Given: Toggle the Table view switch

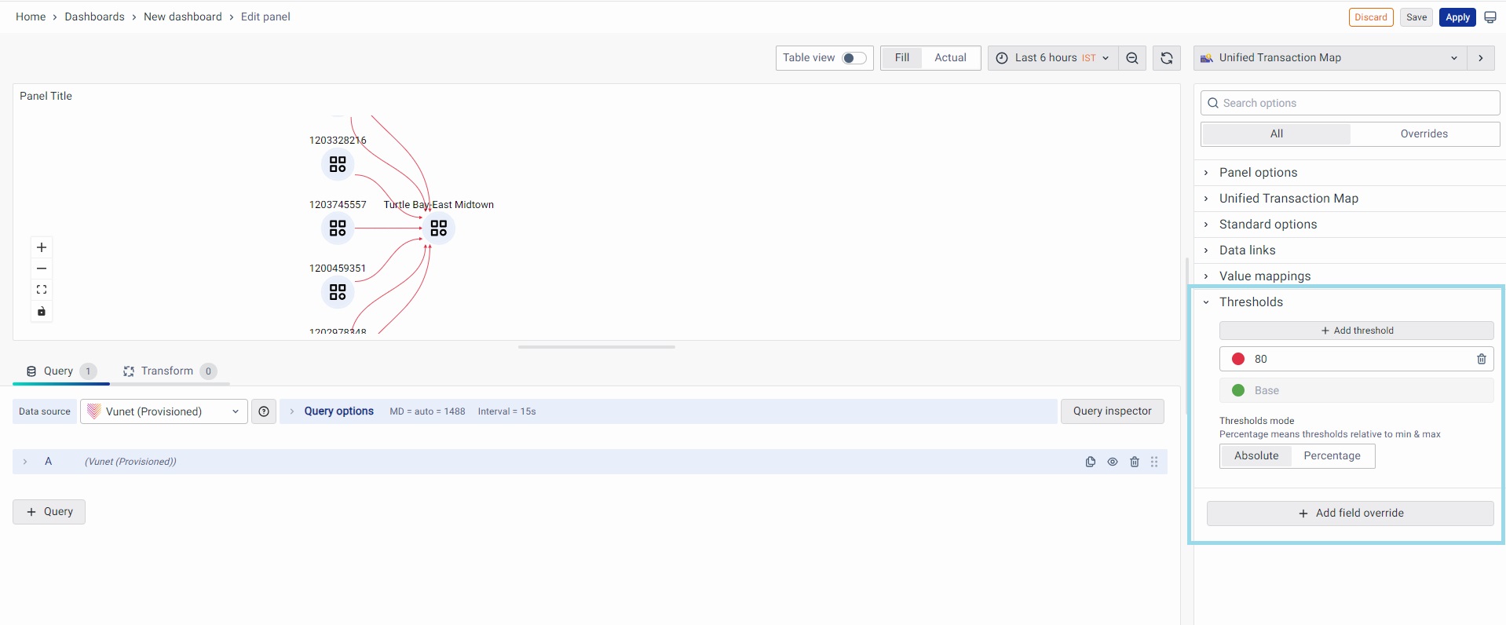Looking at the screenshot, I should click(x=854, y=58).
